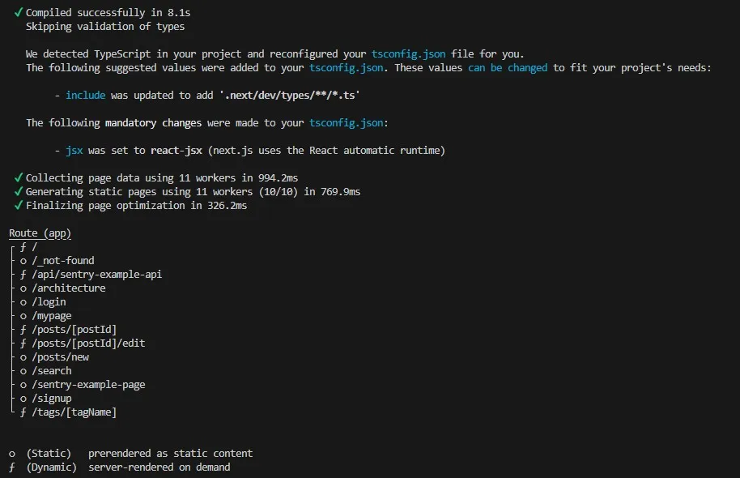This screenshot has height=478, width=740.
Task: Select the /architecture route entry
Action: (69, 288)
